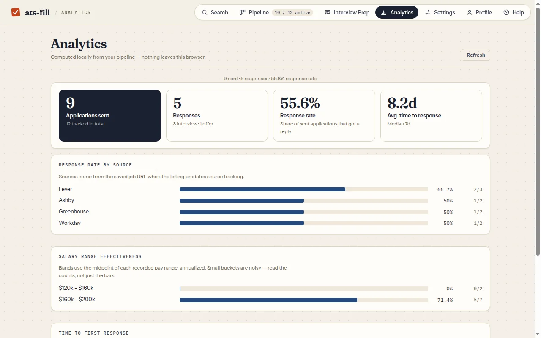Click the '10 / 12 active' badge
541x338 pixels.
(x=292, y=13)
